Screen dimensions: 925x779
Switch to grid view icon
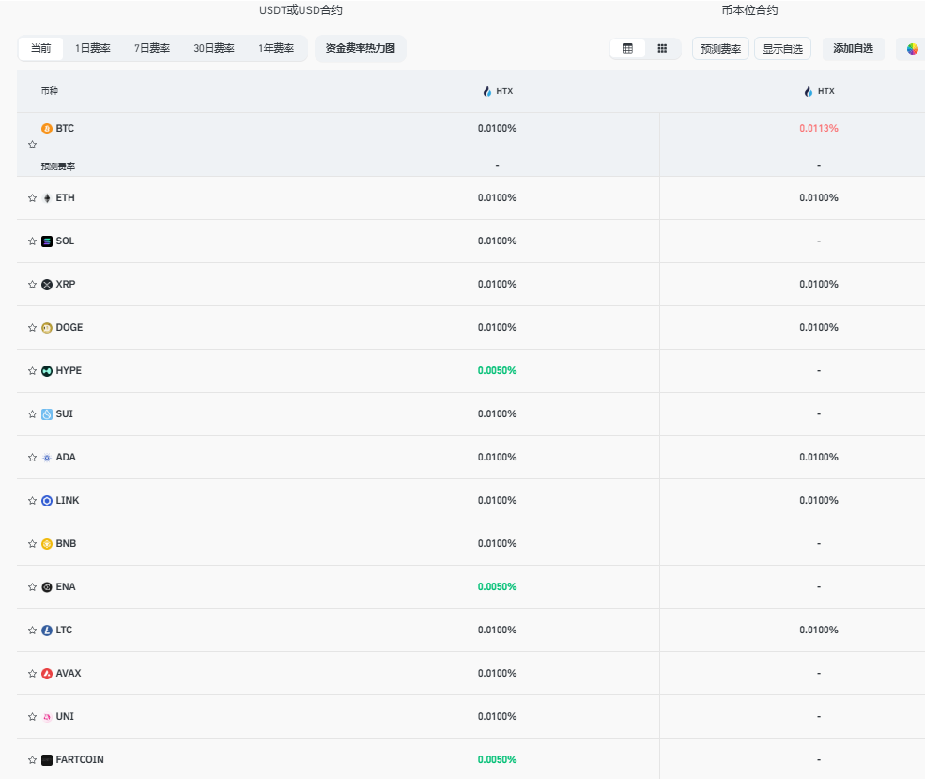pos(662,49)
